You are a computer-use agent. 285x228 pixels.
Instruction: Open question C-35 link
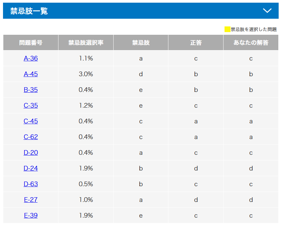tap(31, 106)
